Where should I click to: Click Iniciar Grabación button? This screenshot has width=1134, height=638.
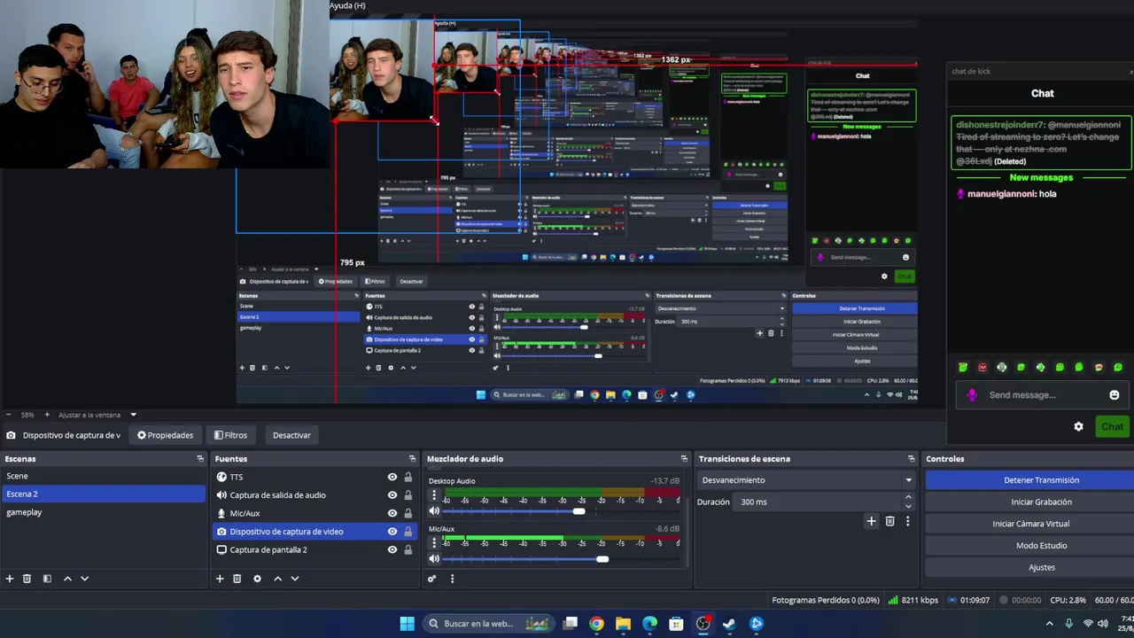1041,502
